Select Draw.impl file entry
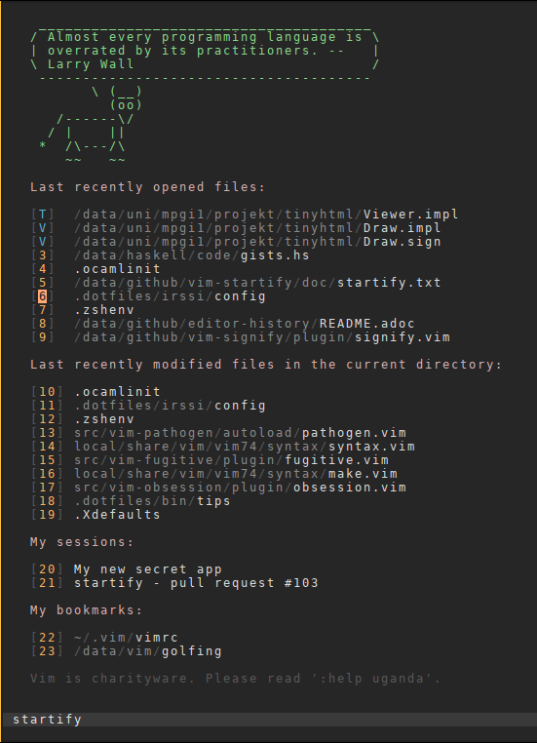 (x=236, y=228)
